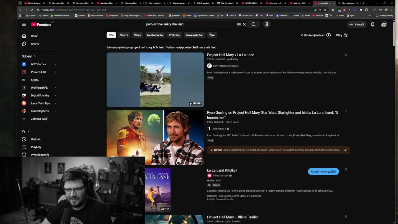This screenshot has width=398, height=224.
Task: Open the TWITCH bookmark
Action: tap(231, 16)
